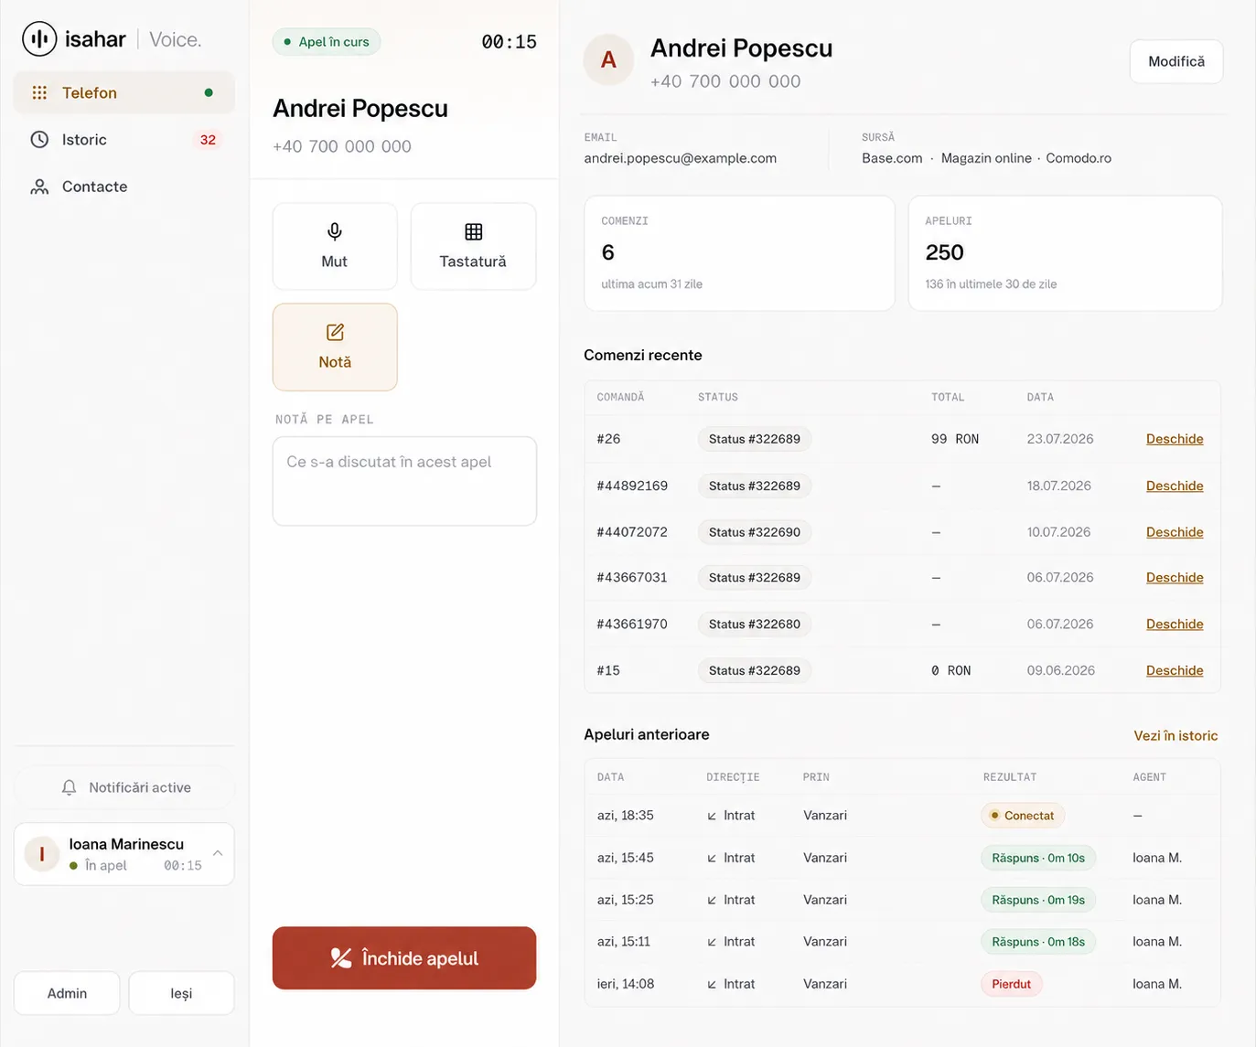Image resolution: width=1256 pixels, height=1047 pixels.
Task: Open the Vezi în istoric link
Action: click(1175, 735)
